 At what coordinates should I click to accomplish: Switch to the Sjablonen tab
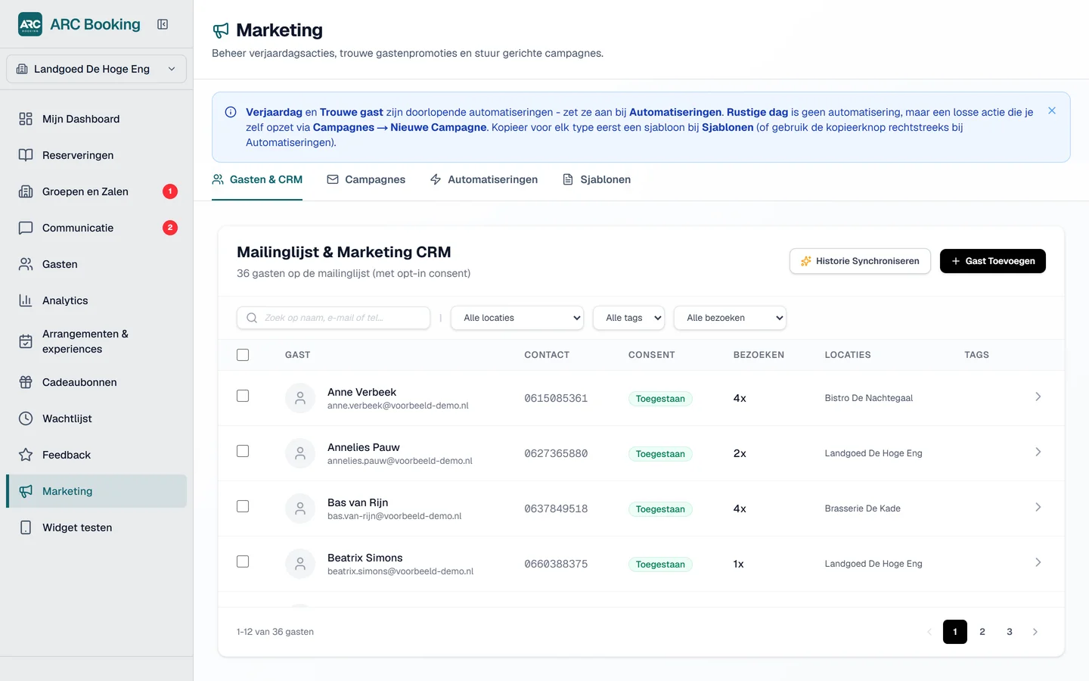pos(597,180)
